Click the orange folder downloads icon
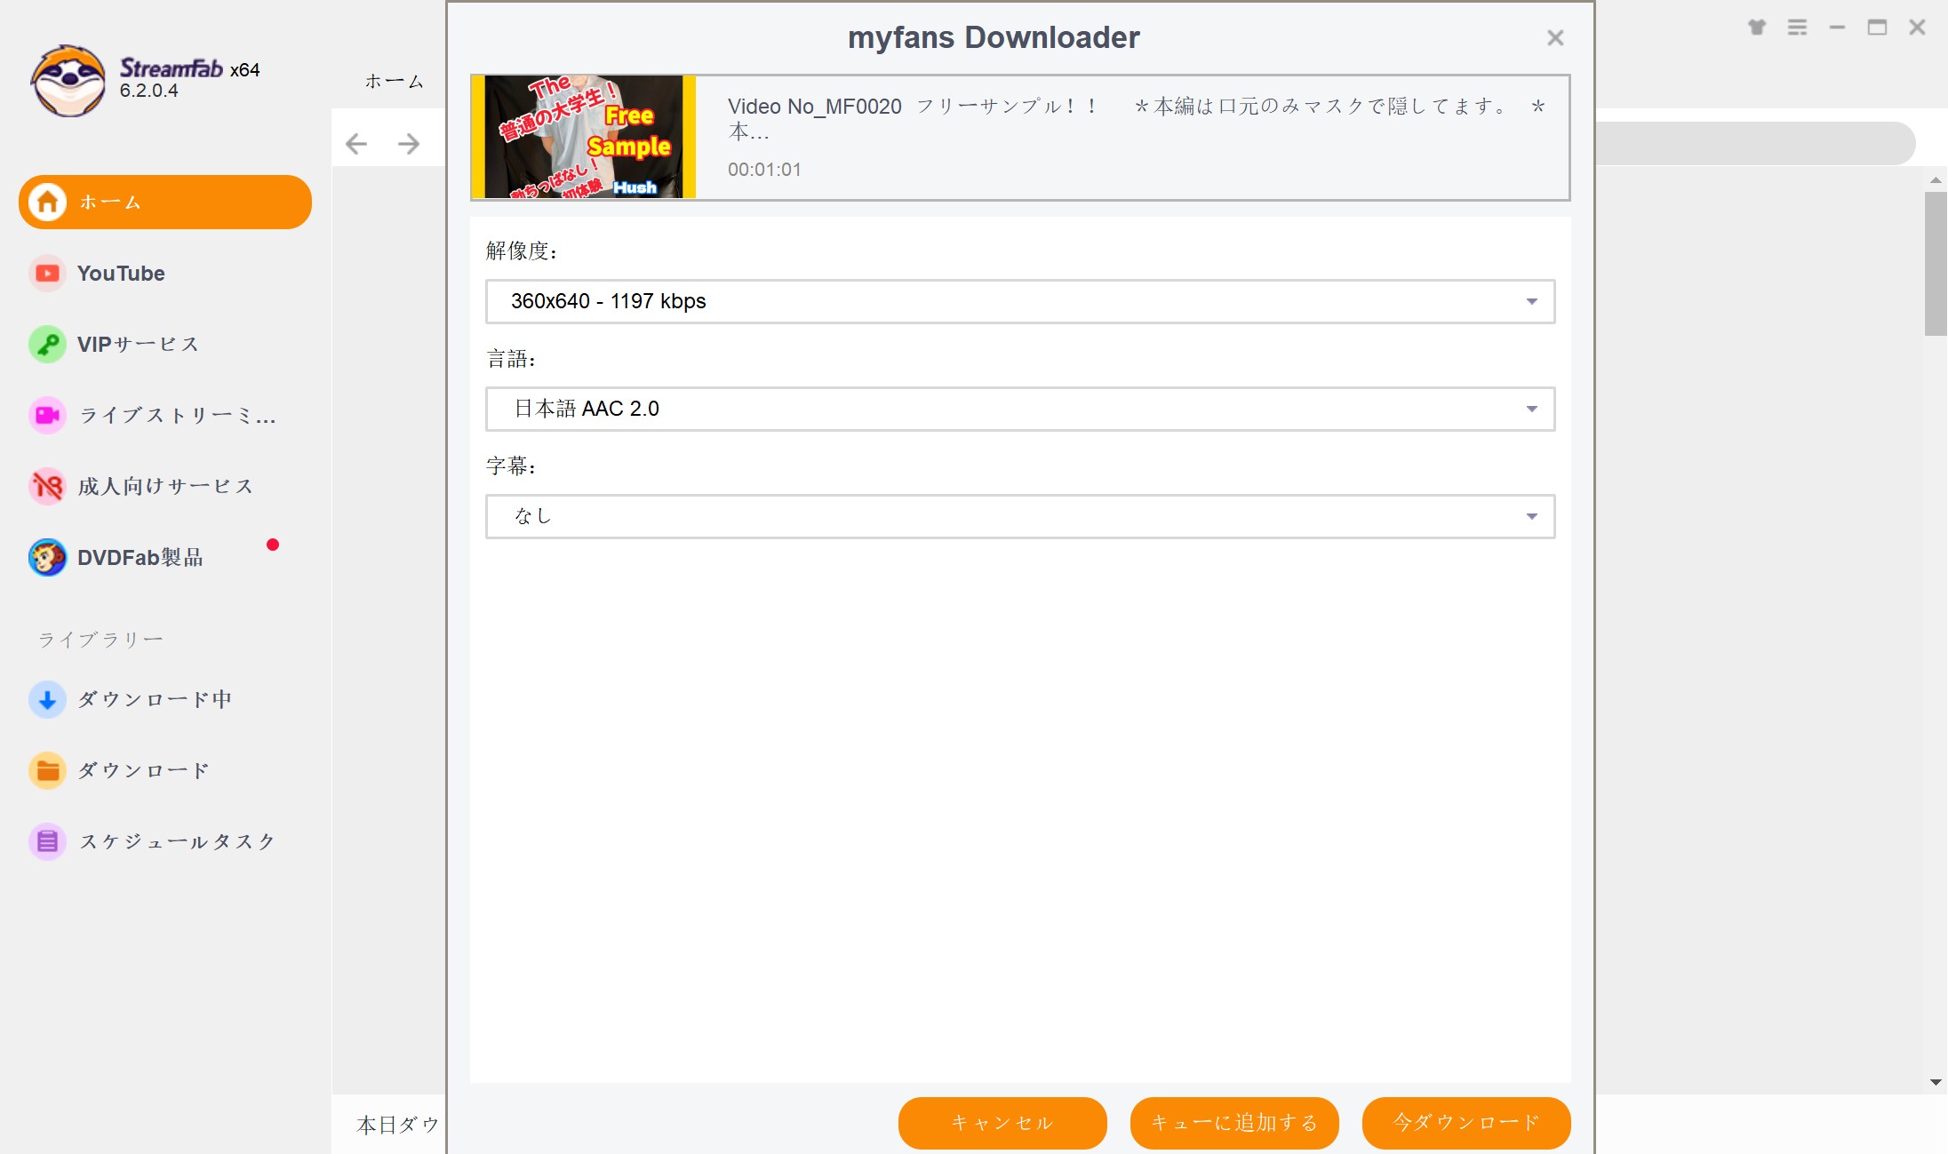The image size is (1948, 1154). (x=47, y=770)
